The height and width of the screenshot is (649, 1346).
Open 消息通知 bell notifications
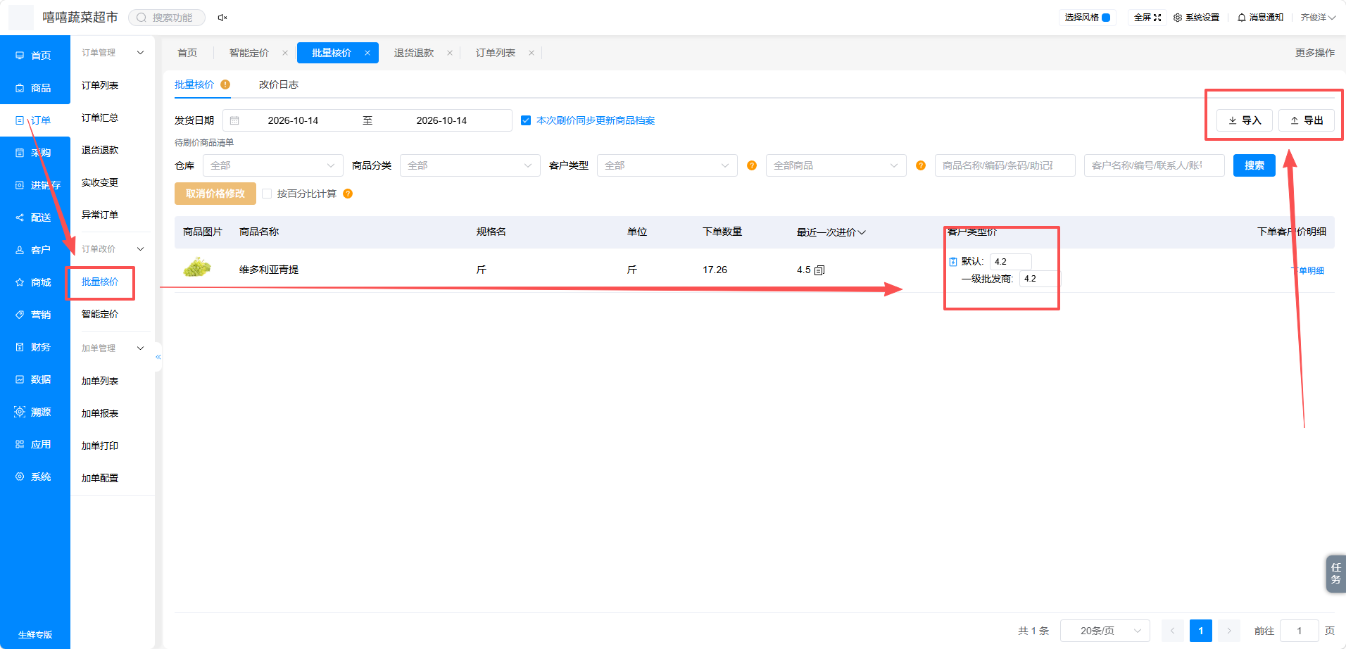(1260, 18)
